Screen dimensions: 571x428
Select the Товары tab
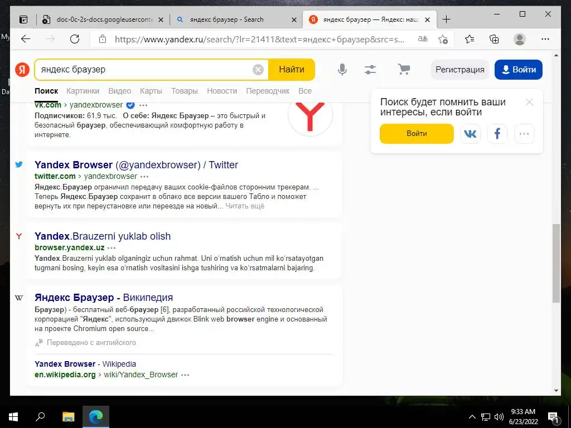pos(184,91)
